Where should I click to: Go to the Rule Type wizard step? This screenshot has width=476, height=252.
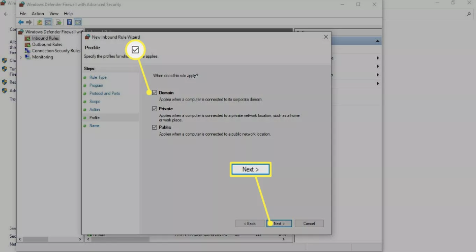(98, 78)
